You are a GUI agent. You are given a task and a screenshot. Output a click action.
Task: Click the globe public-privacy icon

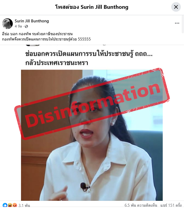[26, 26]
